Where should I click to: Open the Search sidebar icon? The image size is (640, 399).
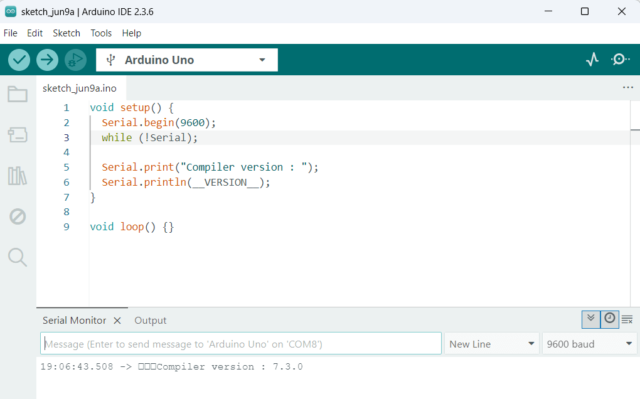coord(18,257)
